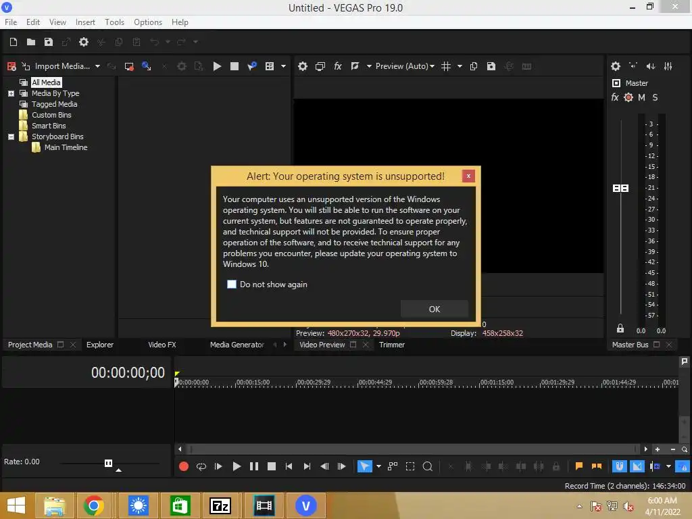The width and height of the screenshot is (692, 519).
Task: Click the timeline Play button
Action: point(236,466)
